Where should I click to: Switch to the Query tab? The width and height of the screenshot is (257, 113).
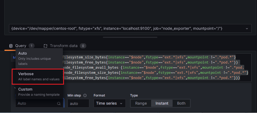coord(21,46)
